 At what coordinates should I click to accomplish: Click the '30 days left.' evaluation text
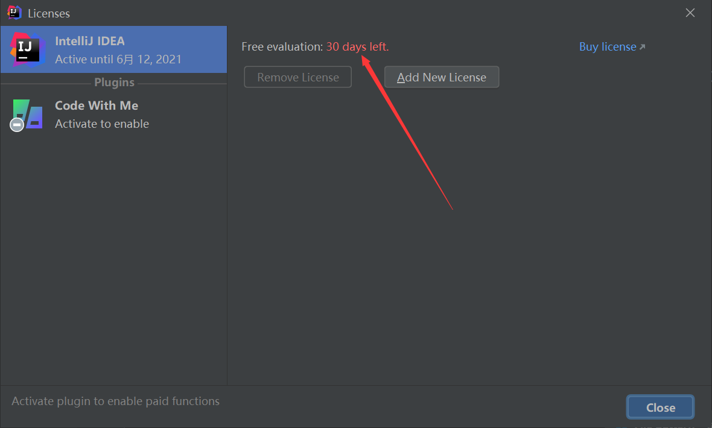point(357,47)
